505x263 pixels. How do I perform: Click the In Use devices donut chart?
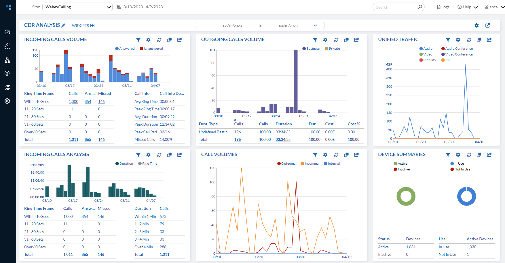pyautogui.click(x=466, y=196)
